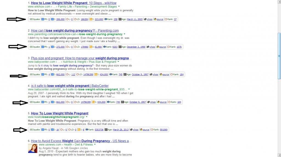Click the scrollbar up arrow
This screenshot has width=281, height=157.
click(279, 2)
